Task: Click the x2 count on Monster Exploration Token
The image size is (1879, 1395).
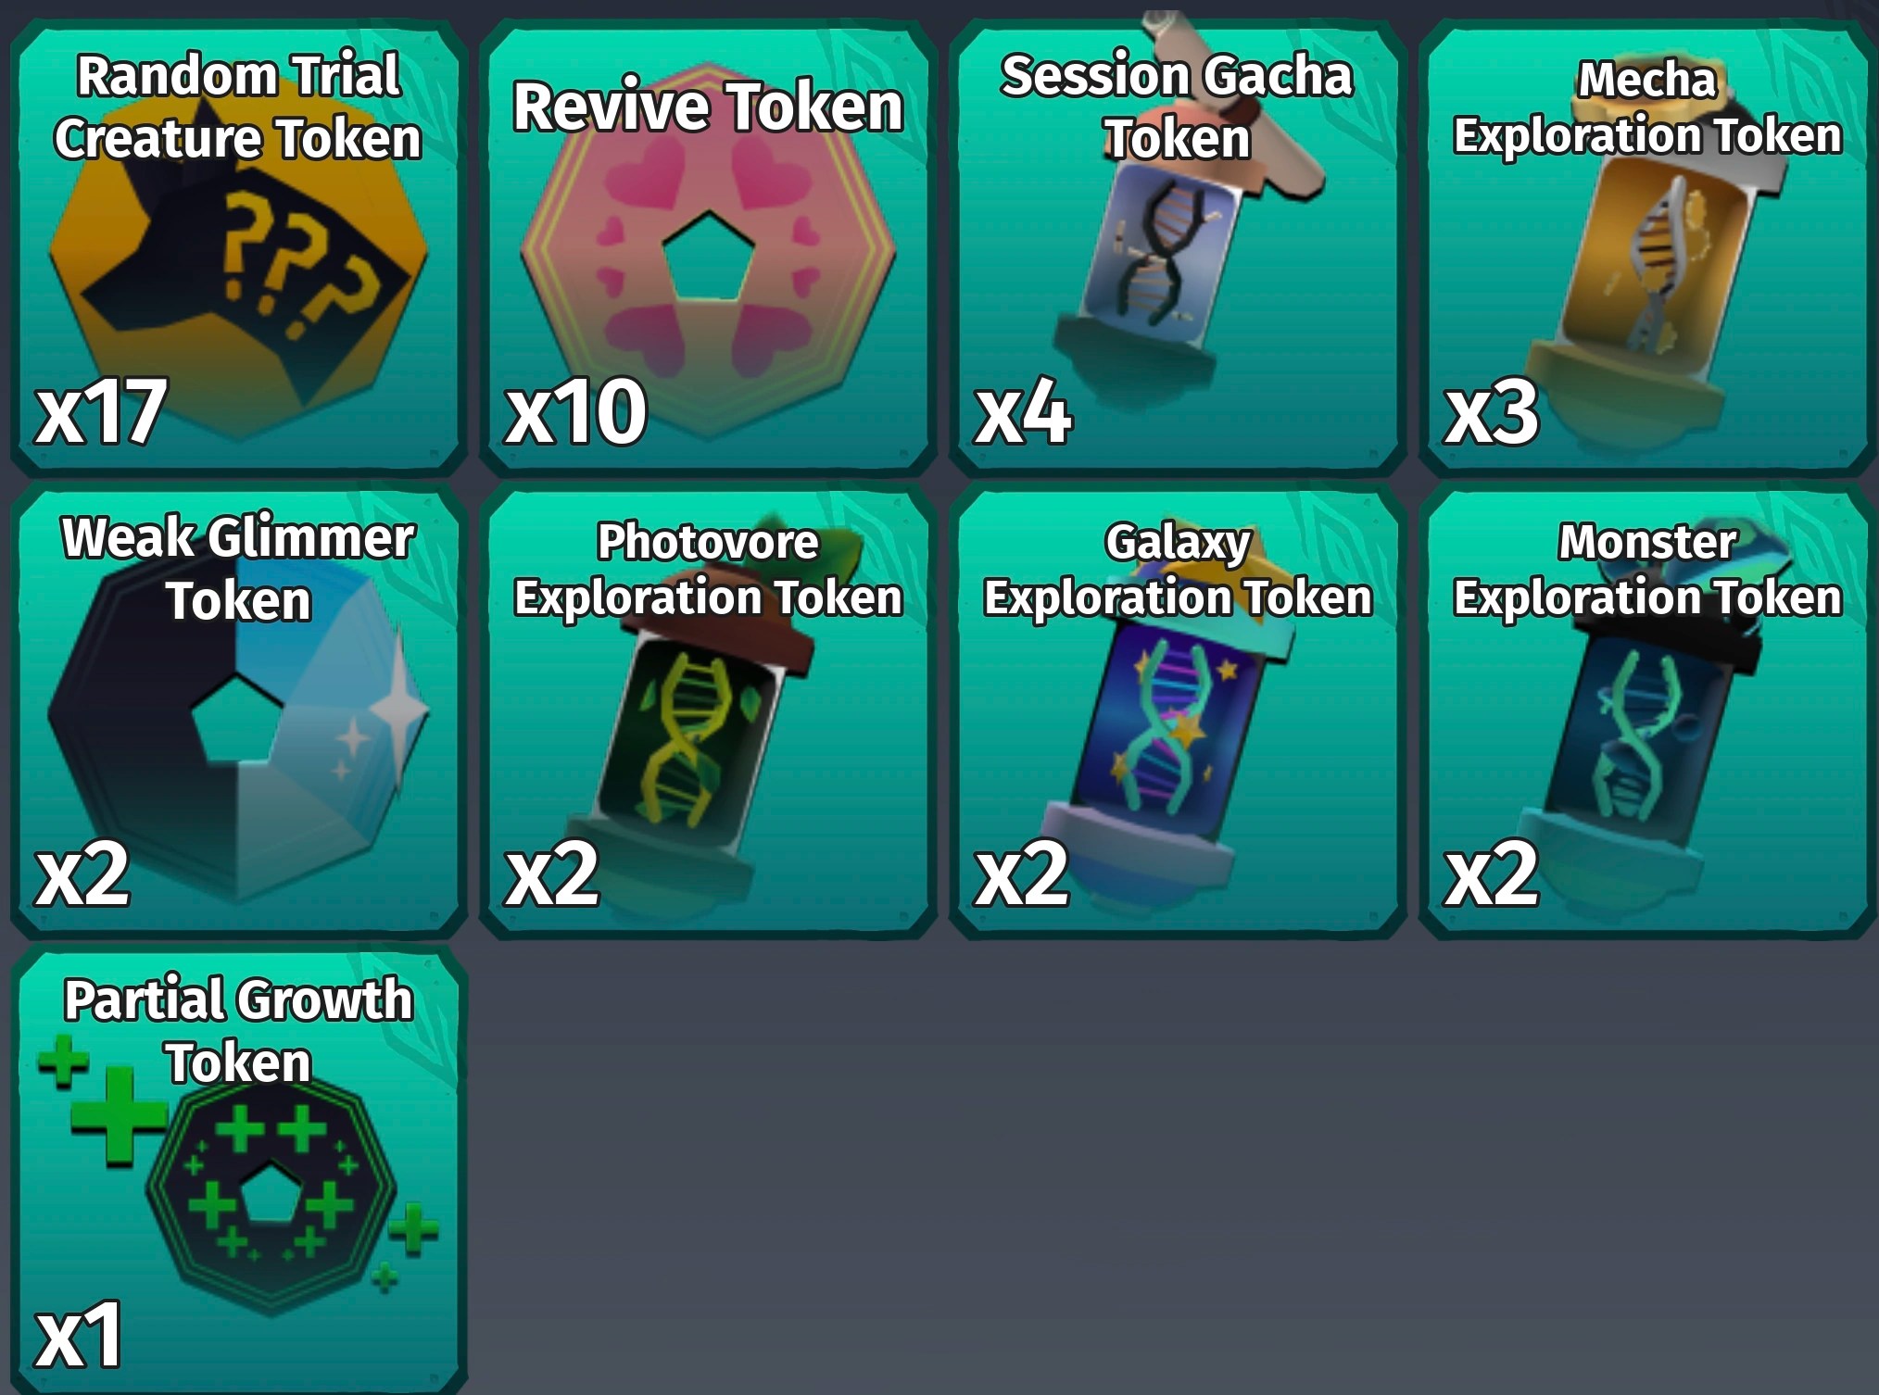Action: (x=1492, y=873)
